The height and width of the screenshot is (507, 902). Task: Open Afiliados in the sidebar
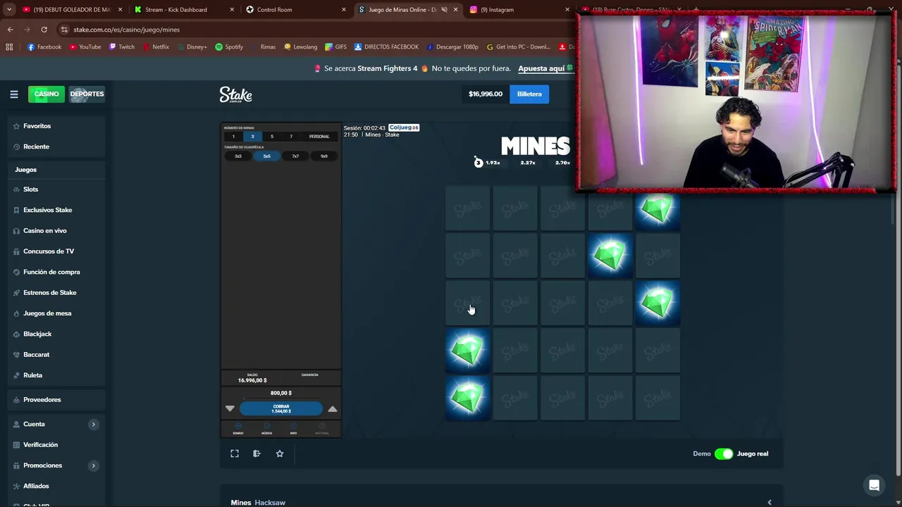click(x=56, y=486)
